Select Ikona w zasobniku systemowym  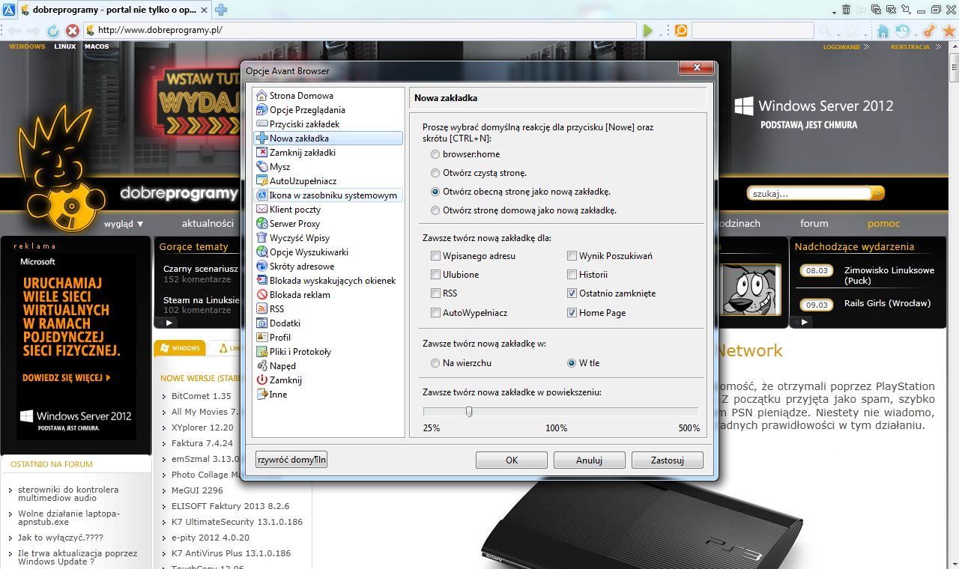point(328,195)
